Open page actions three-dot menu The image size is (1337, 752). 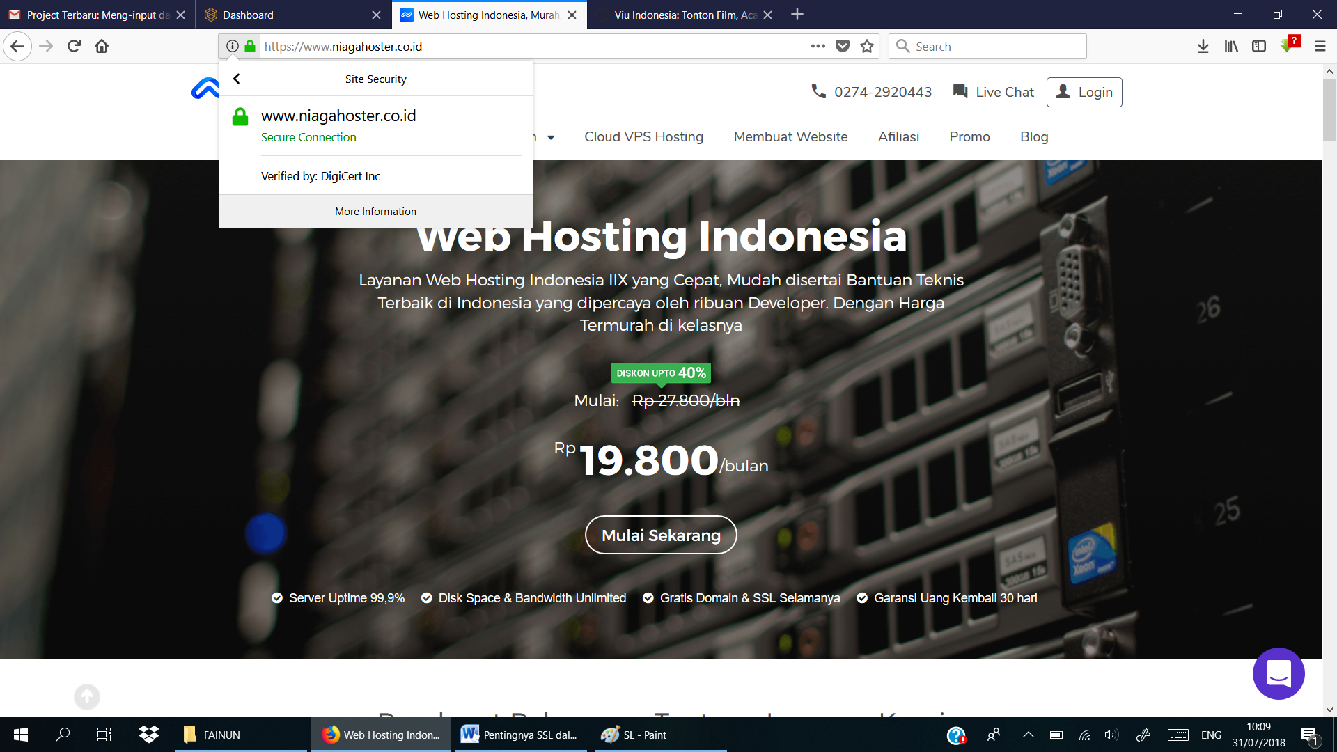click(x=818, y=46)
